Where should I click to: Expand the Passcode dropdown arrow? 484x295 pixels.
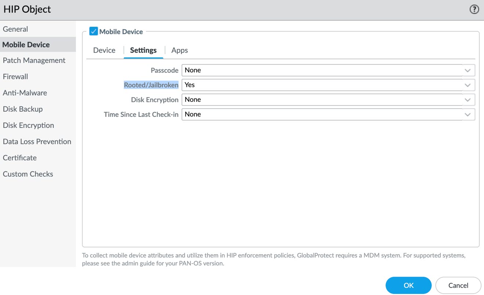pos(467,70)
